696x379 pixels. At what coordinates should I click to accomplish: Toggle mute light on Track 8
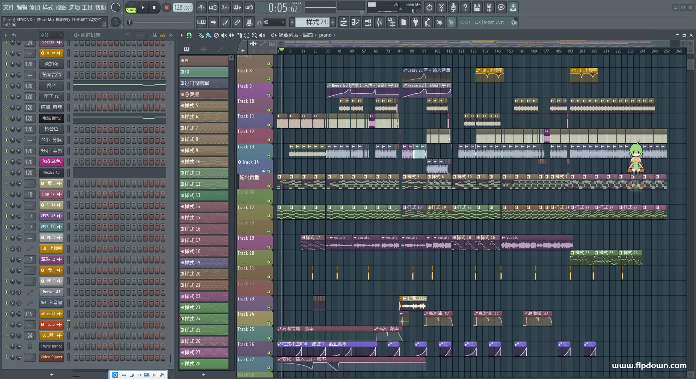click(x=269, y=80)
